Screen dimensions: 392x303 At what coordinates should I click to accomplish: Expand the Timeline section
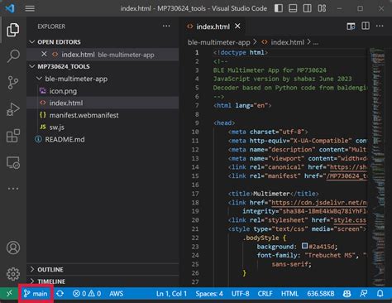103,281
